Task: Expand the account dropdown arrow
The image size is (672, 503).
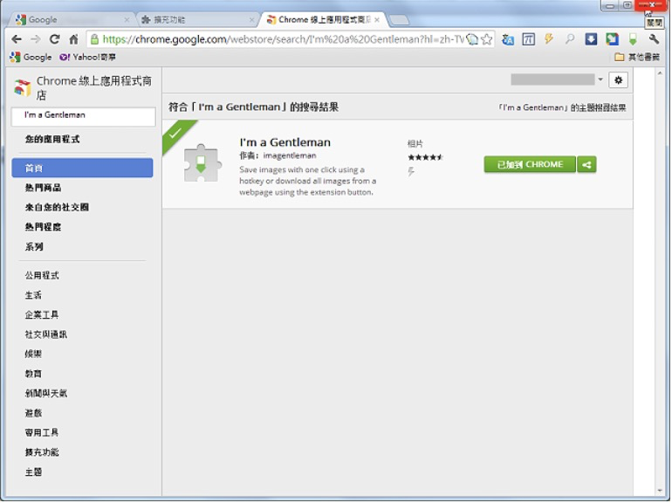Action: click(x=600, y=79)
